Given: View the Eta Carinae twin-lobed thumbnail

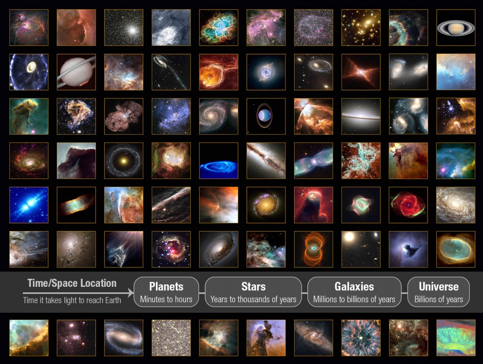Looking at the screenshot, I should pos(124,116).
